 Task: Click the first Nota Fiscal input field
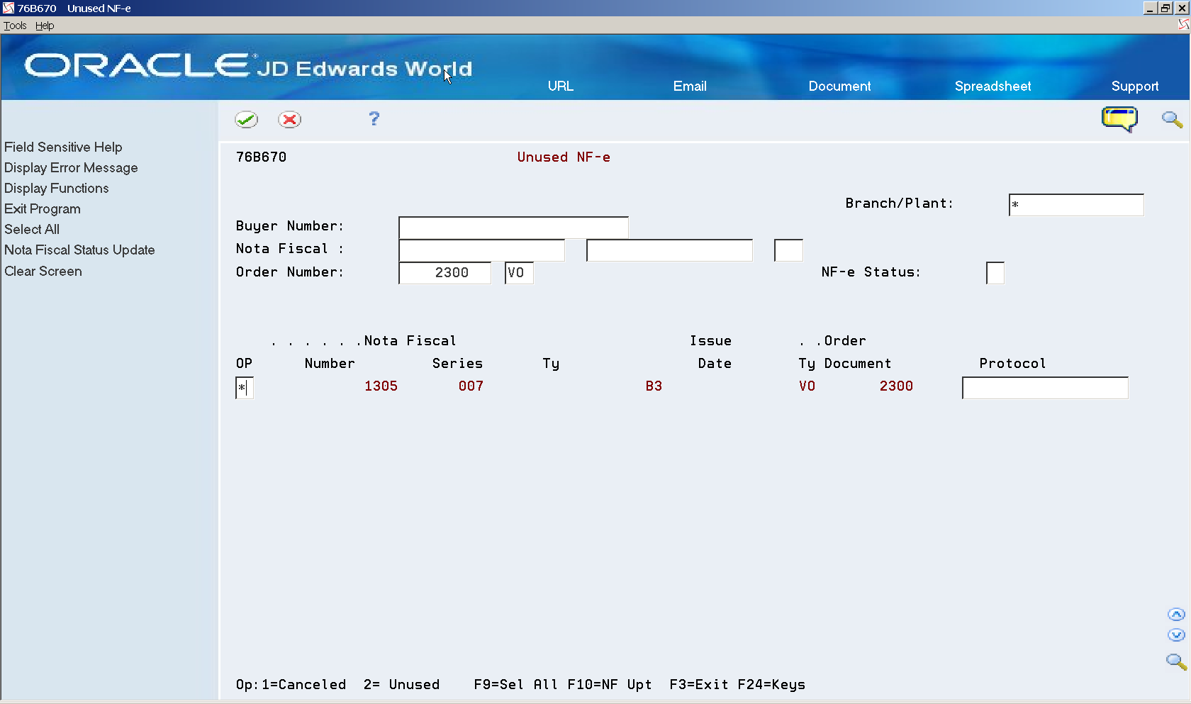(x=482, y=250)
